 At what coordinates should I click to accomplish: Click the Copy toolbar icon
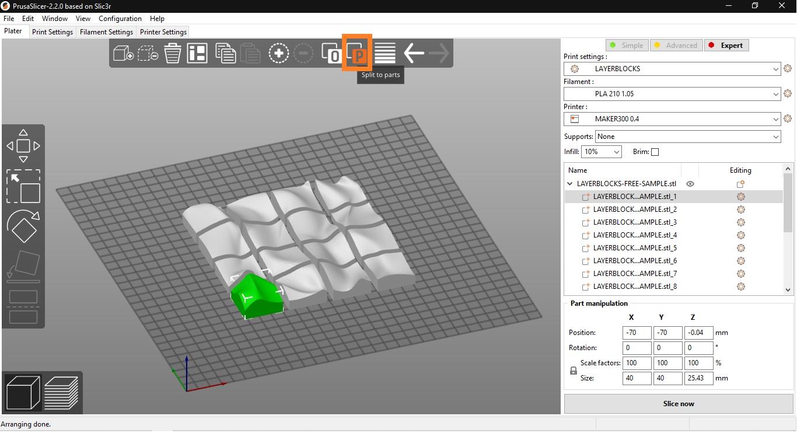[225, 54]
